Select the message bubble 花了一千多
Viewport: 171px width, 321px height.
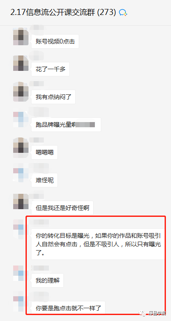click(x=50, y=69)
